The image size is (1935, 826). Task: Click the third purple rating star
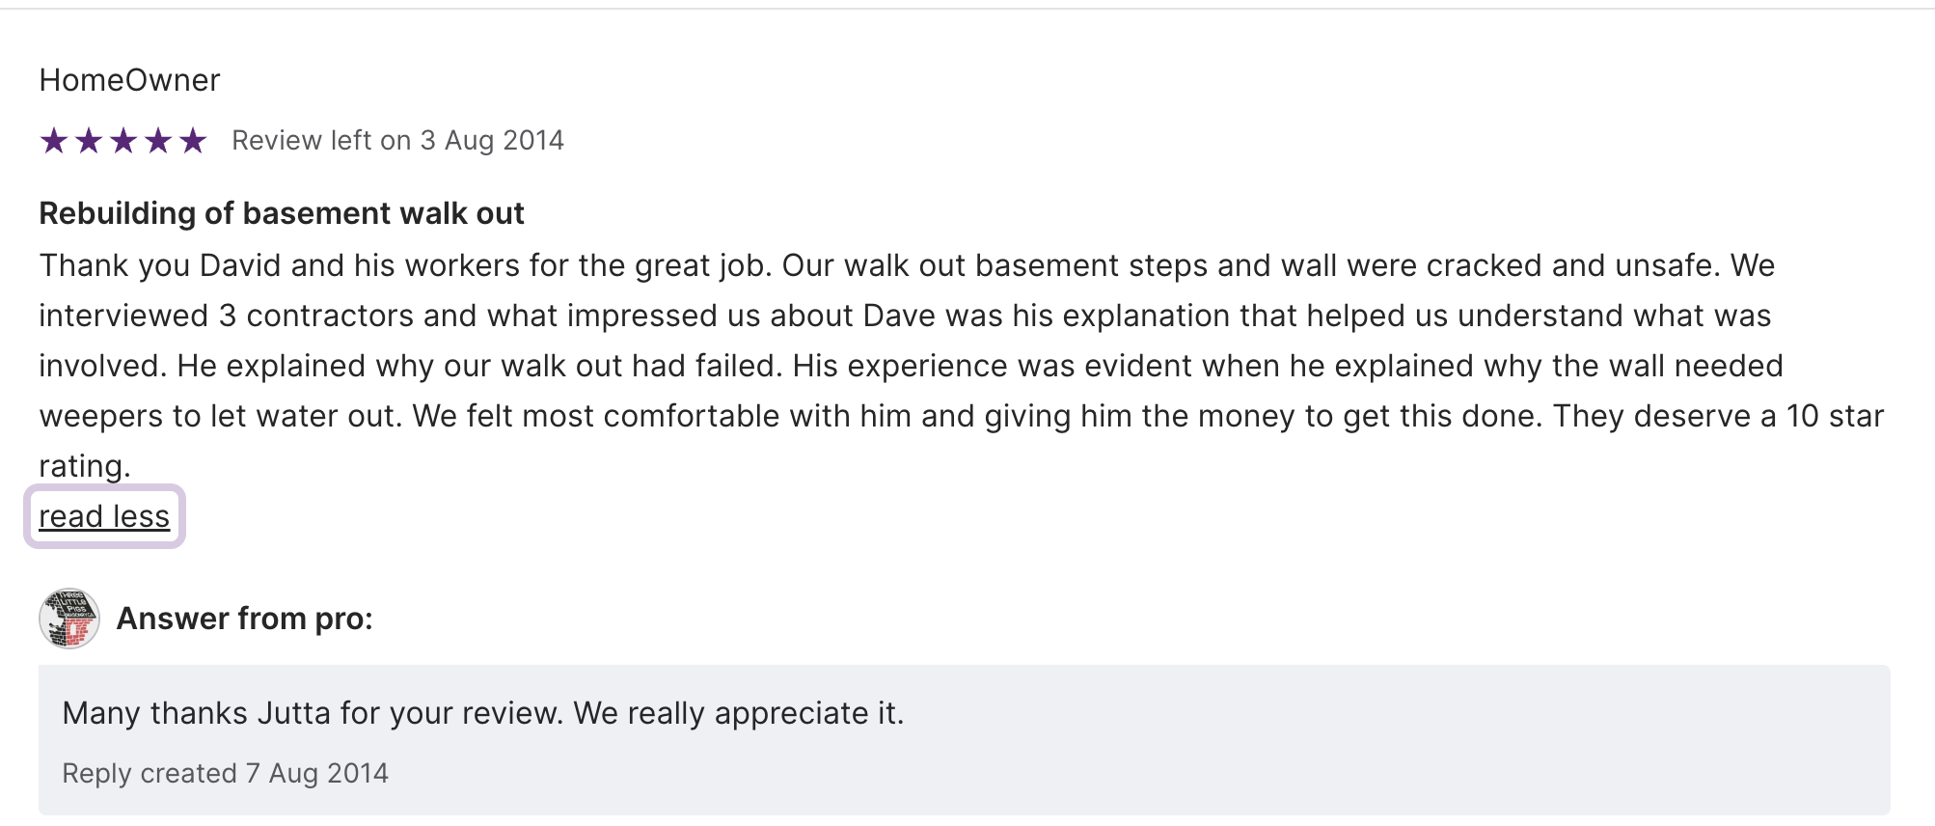click(123, 141)
